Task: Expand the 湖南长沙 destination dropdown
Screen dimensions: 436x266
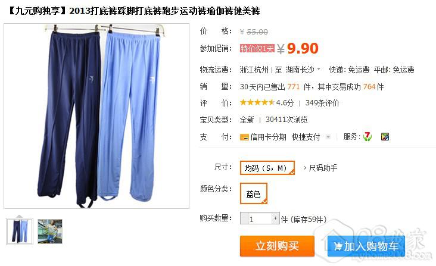Action: (319, 70)
